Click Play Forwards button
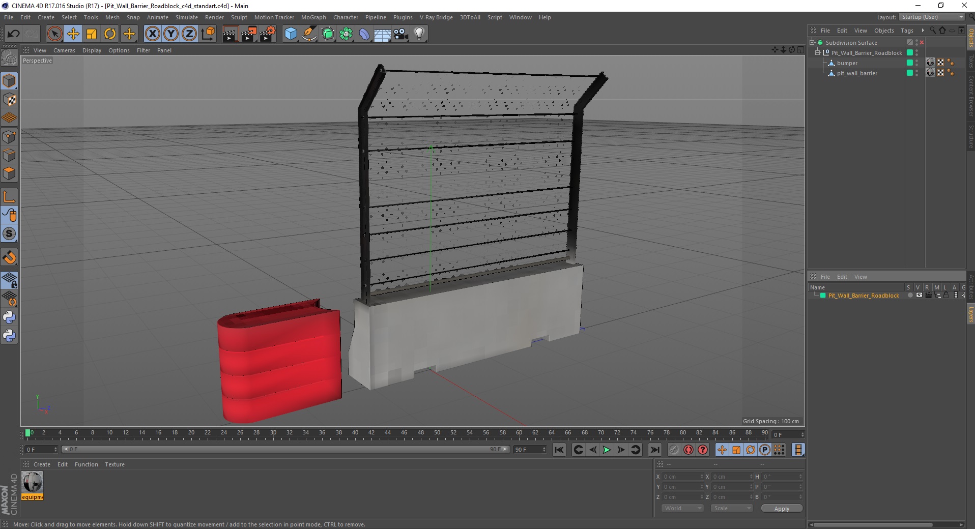The height and width of the screenshot is (529, 975). tap(607, 450)
